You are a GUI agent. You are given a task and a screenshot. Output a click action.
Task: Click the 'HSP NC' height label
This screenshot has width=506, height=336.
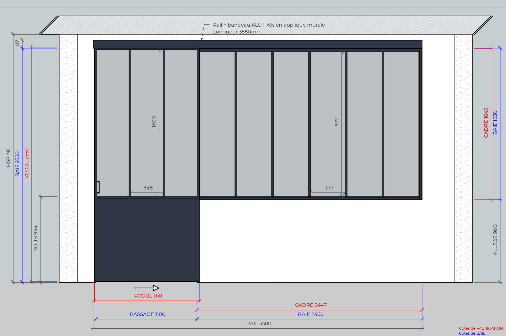[x=8, y=157]
